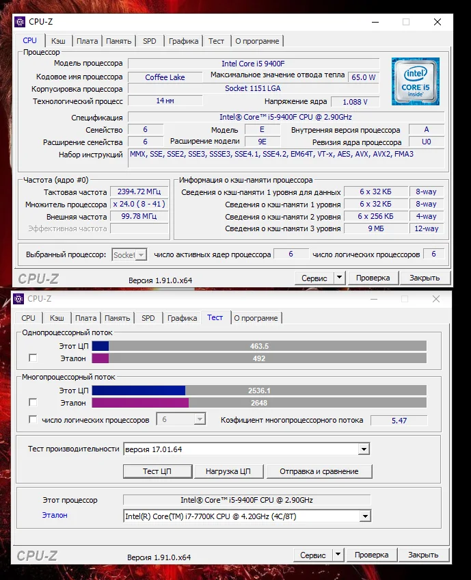Click multi-thread Эталон bar showing 2648
Viewport: 471px width, 580px height.
click(x=259, y=403)
